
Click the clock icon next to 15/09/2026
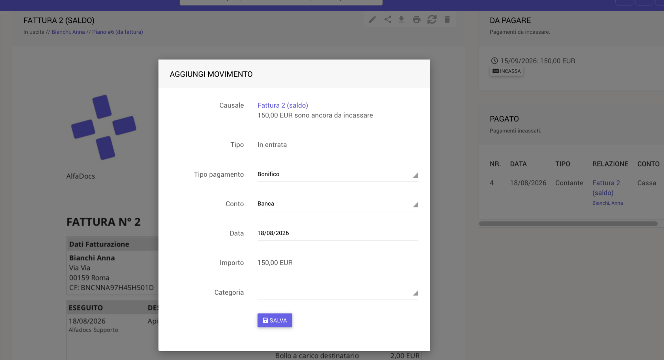494,61
